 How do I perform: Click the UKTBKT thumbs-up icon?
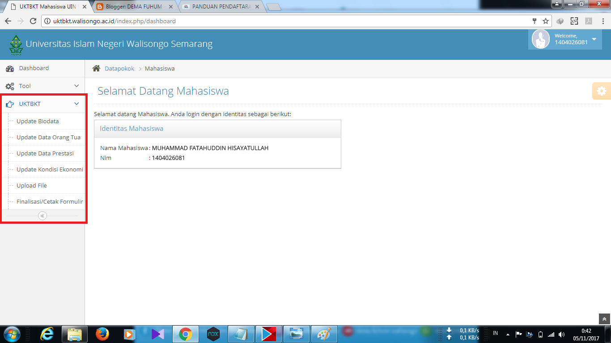point(9,104)
